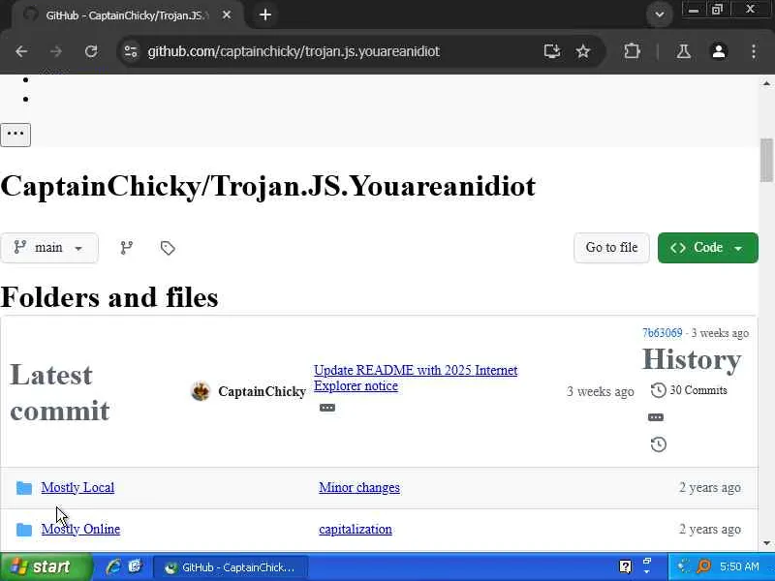Reload the GitHub page

(91, 51)
